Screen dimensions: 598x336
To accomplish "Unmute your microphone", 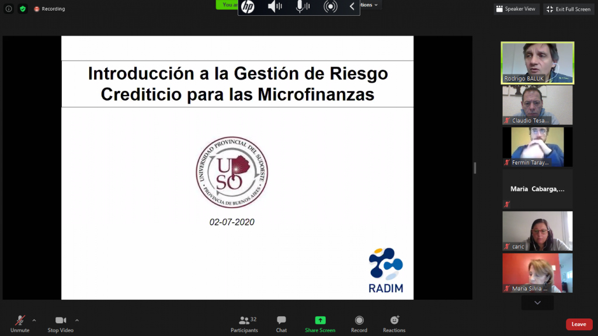I will 20,324.
